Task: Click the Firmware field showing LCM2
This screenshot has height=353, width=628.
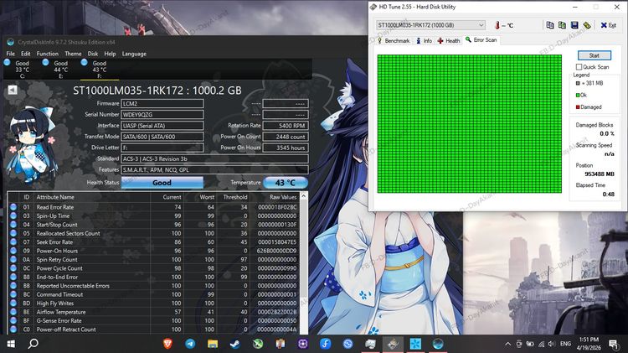Action: [162, 103]
